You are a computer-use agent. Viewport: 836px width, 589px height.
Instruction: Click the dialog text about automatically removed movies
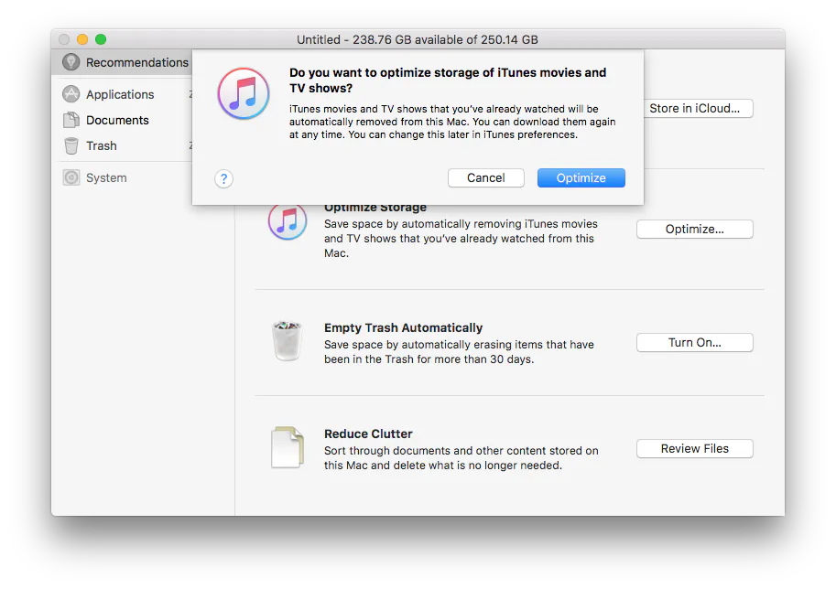point(452,122)
